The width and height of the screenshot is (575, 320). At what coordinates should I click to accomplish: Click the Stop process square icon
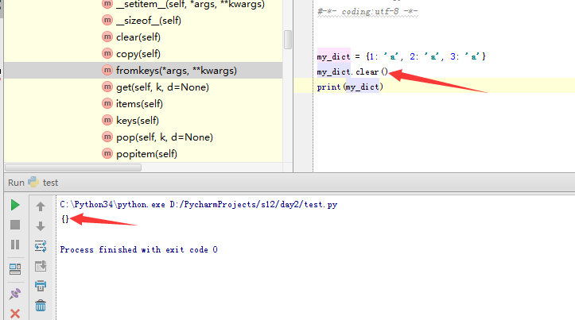point(15,225)
